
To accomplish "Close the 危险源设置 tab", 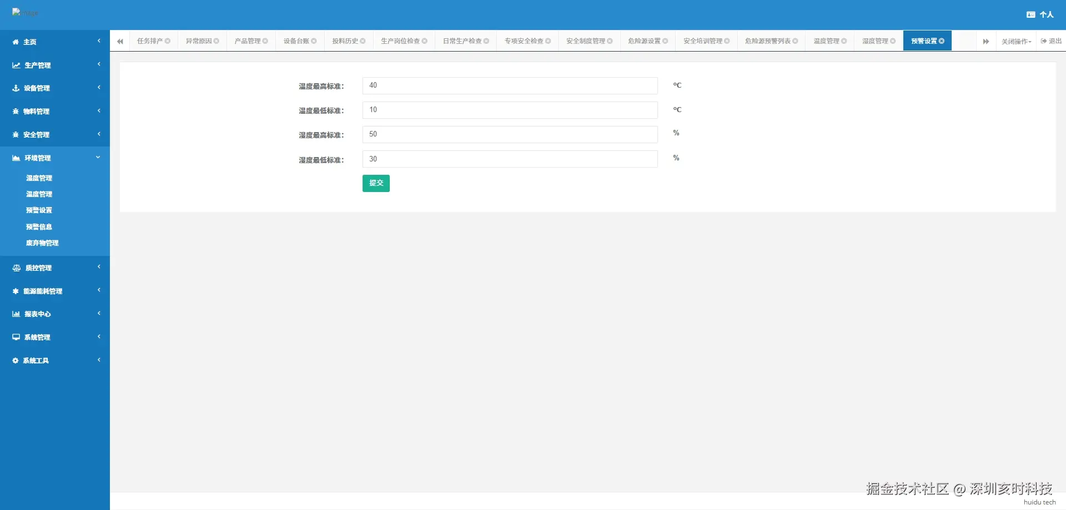I will [x=665, y=41].
